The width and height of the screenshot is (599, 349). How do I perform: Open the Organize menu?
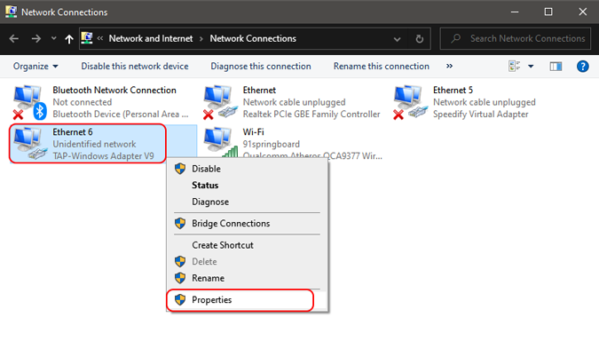(35, 66)
